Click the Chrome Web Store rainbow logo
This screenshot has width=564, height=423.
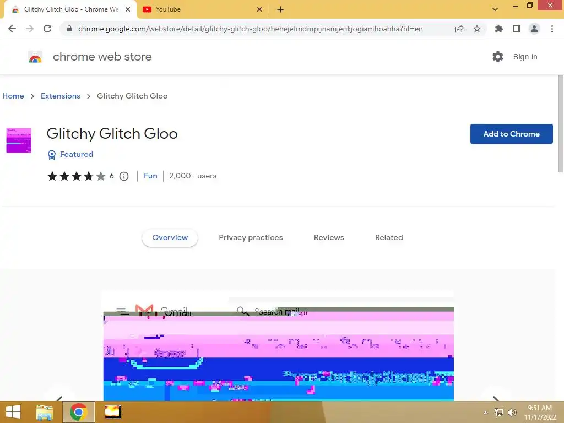click(x=35, y=57)
